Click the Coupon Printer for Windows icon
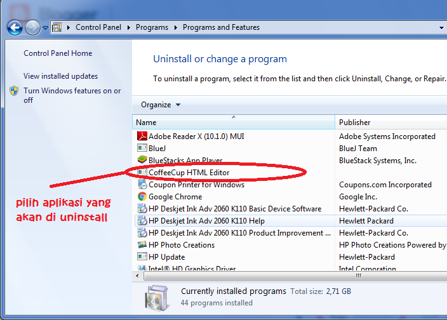Image resolution: width=447 pixels, height=320 pixels. tap(142, 184)
